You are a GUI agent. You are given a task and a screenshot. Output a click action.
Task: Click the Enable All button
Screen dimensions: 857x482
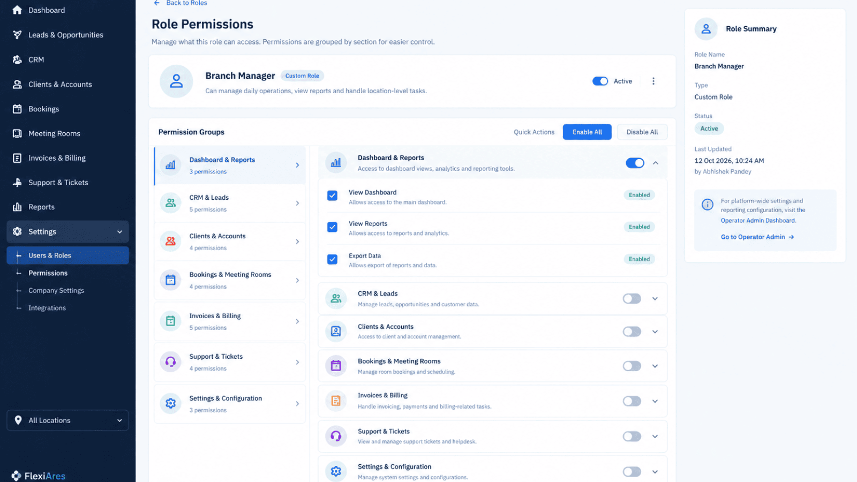pos(587,132)
